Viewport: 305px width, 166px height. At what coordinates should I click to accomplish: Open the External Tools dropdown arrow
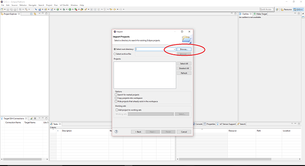79,9
